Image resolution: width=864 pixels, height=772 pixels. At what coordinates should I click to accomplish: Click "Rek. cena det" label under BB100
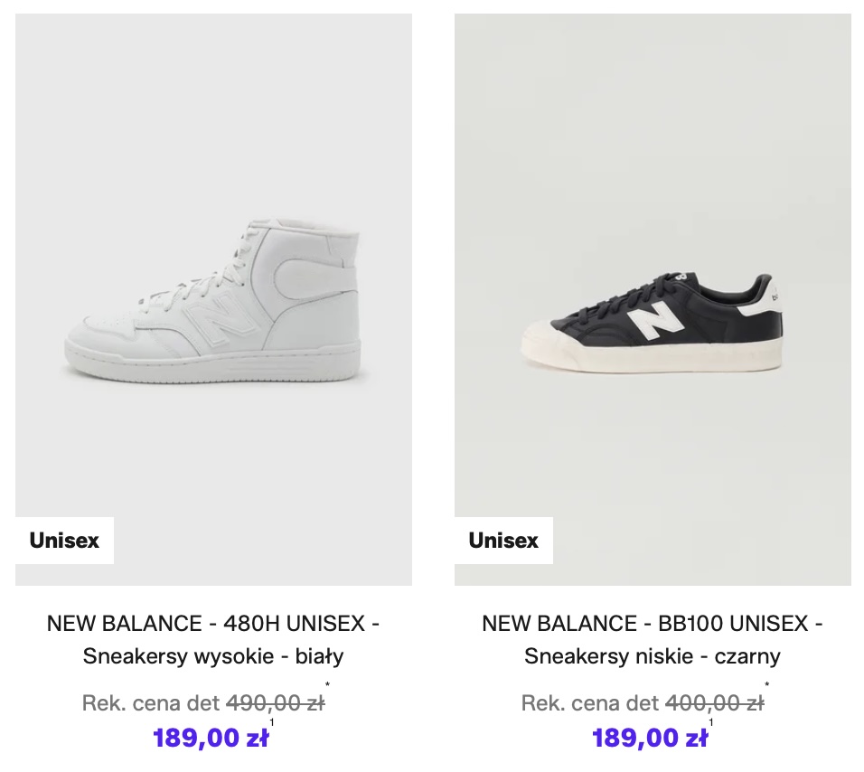click(590, 703)
